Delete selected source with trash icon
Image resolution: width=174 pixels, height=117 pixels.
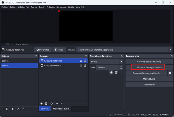(46, 103)
